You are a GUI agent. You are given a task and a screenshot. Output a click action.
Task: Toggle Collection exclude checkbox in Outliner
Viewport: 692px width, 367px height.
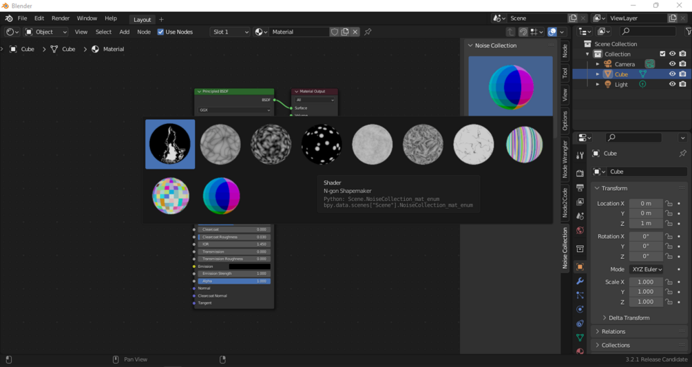tap(662, 54)
